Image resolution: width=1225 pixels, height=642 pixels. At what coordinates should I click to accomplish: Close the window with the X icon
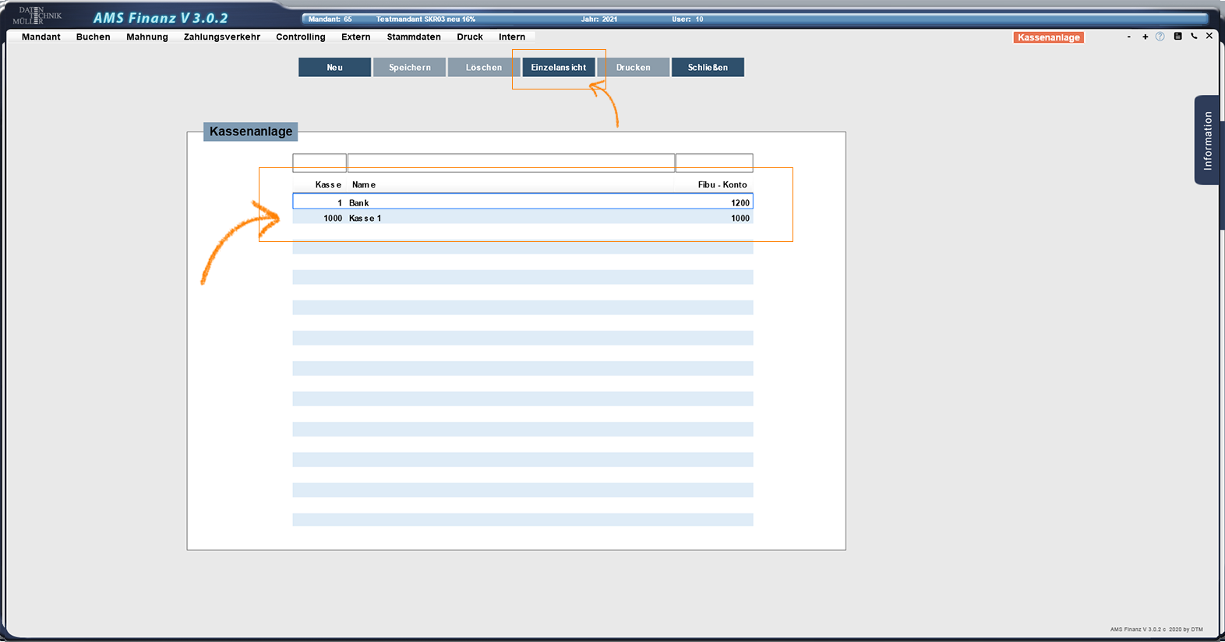pyautogui.click(x=1209, y=36)
